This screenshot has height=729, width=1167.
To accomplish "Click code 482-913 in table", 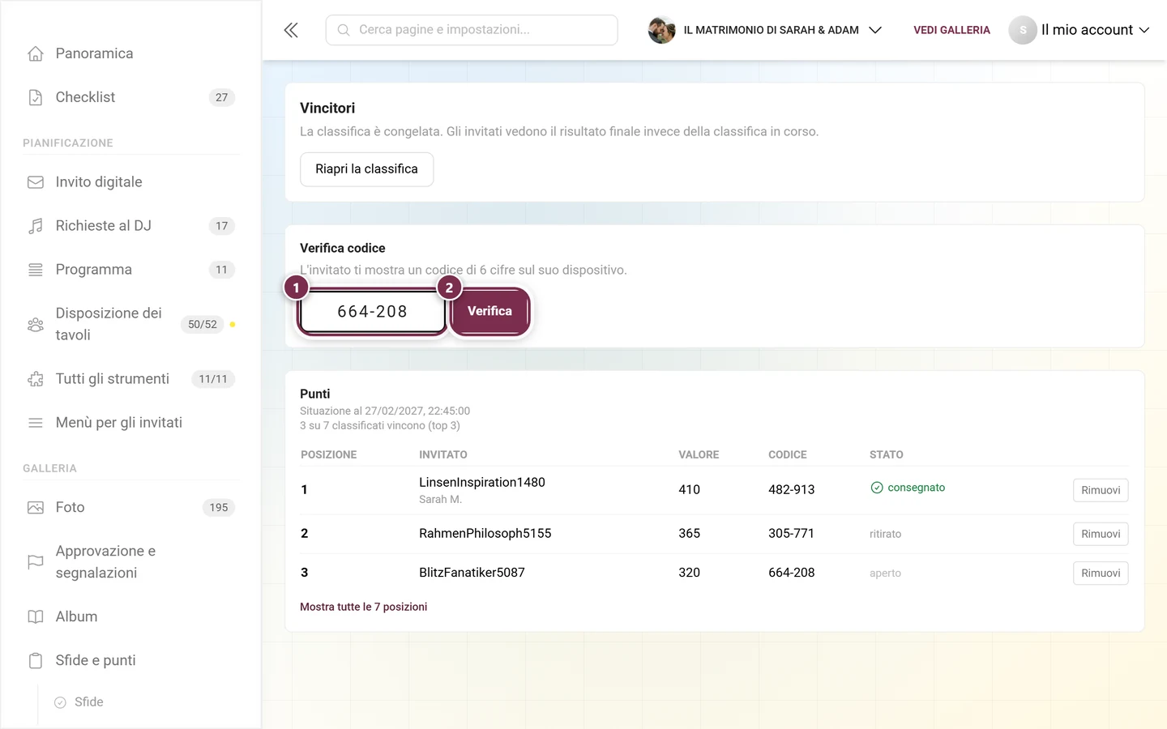I will (791, 490).
